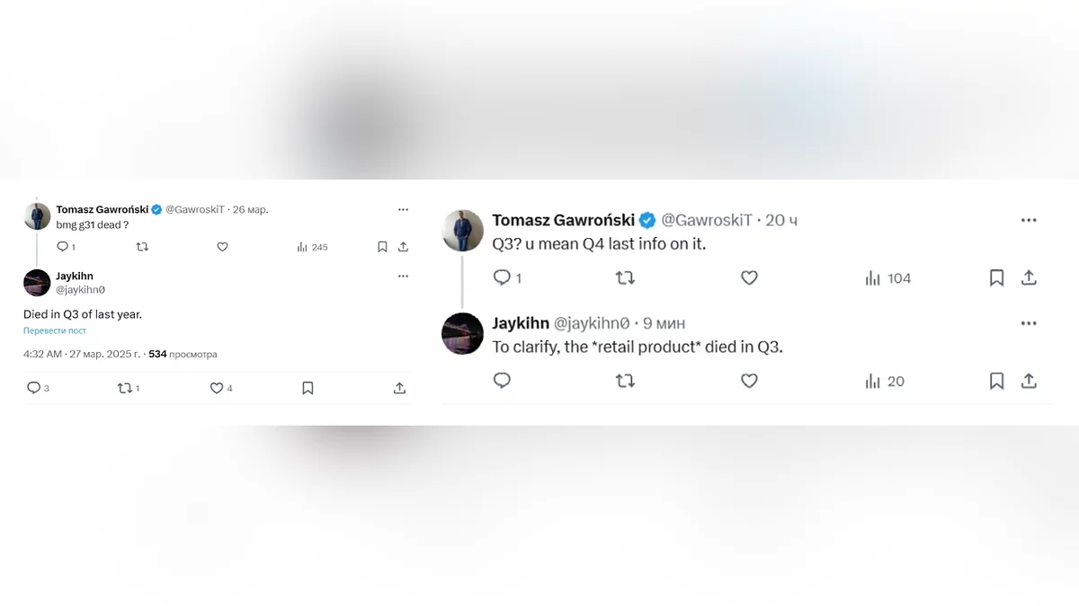Repost the "Died in Q3 of last year" post
Image resolution: width=1079 pixels, height=606 pixels.
click(125, 388)
